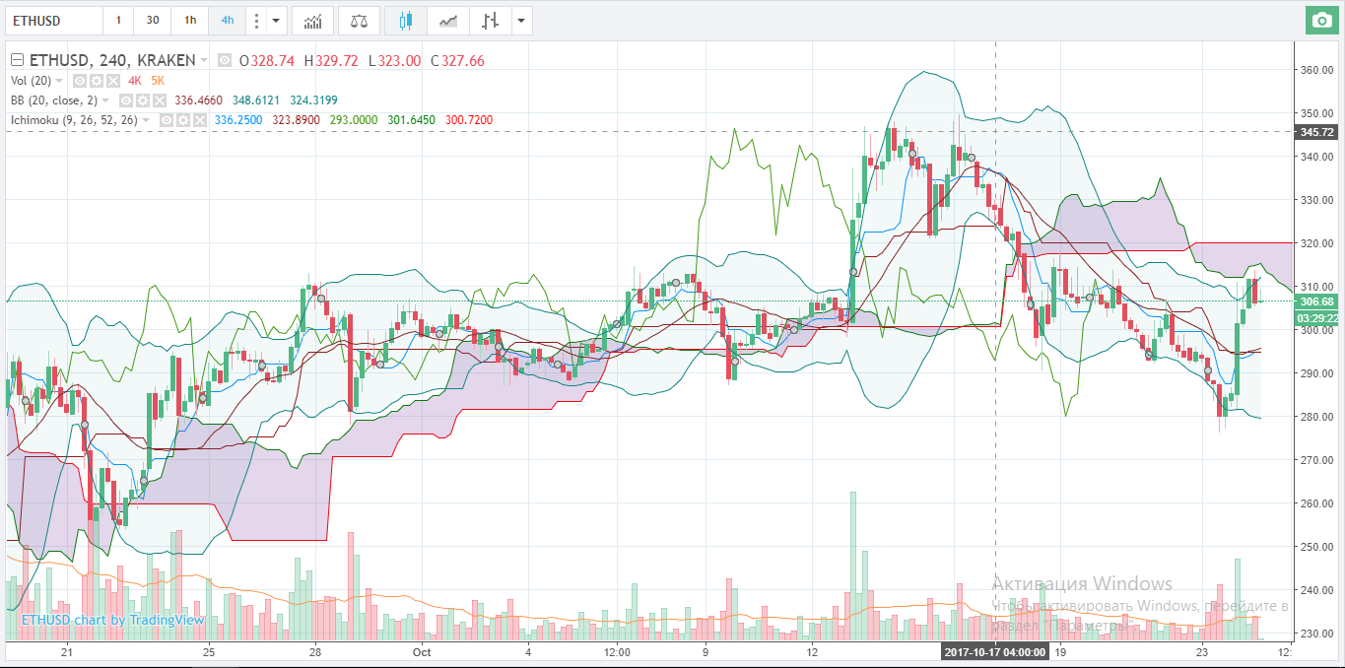Hide the BB (20, close, 2) indicator
Image resolution: width=1345 pixels, height=668 pixels.
point(127,100)
